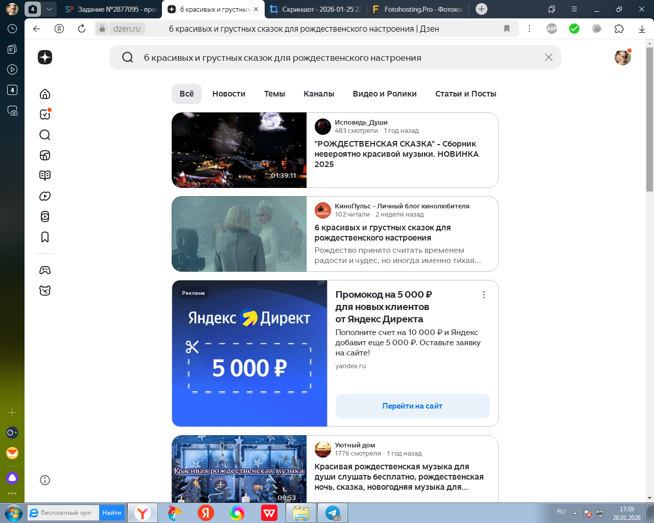Add a new item with sidebar plus icon
The height and width of the screenshot is (523, 654).
(12, 412)
